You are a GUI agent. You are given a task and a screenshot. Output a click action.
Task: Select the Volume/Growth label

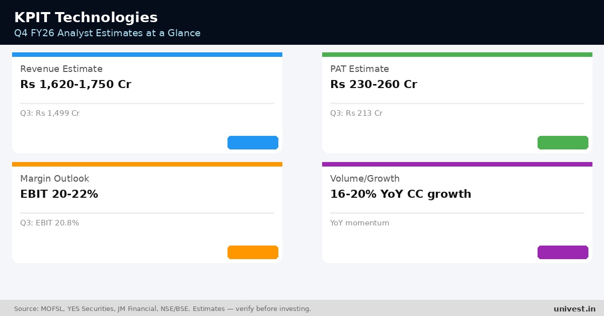point(365,179)
